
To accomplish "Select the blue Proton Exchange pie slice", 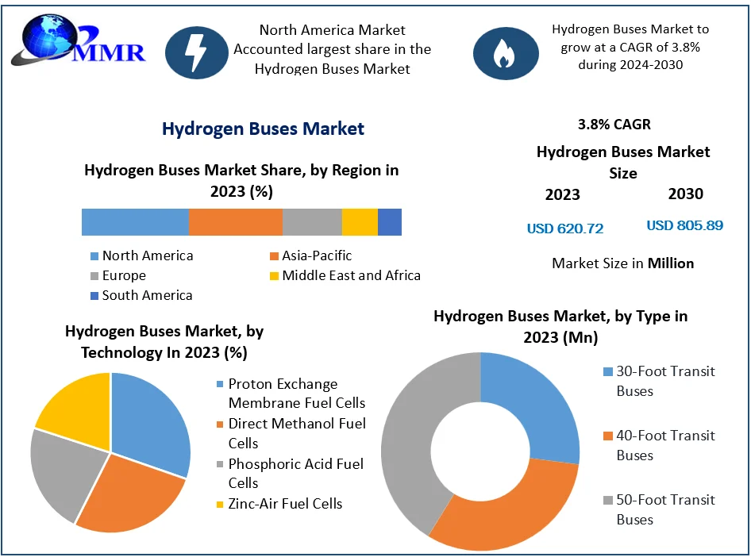I will (151, 421).
